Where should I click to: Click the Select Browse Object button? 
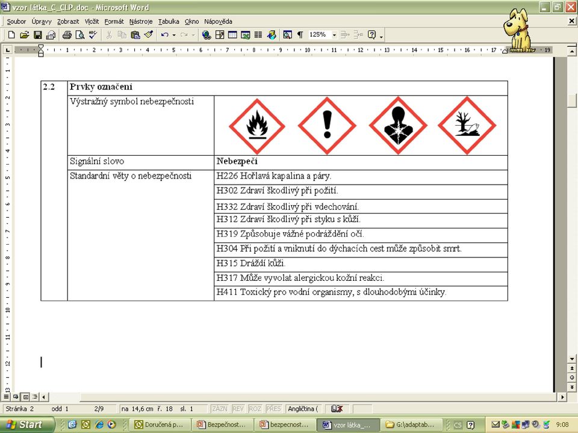point(572,378)
